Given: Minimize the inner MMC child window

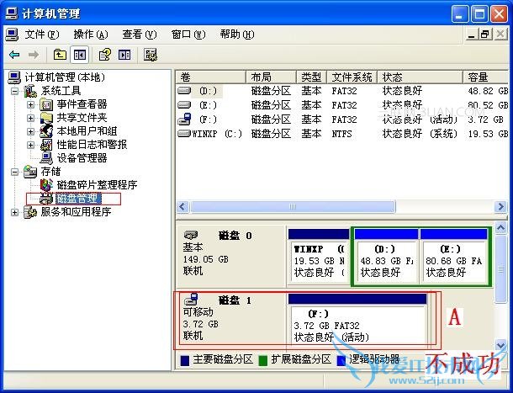Looking at the screenshot, I should (472, 34).
